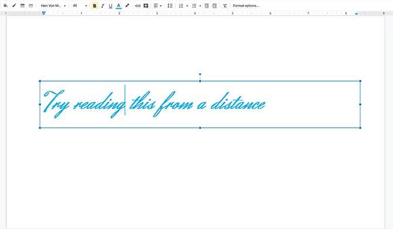The image size is (393, 229).
Task: Insert a link
Action: (x=138, y=6)
